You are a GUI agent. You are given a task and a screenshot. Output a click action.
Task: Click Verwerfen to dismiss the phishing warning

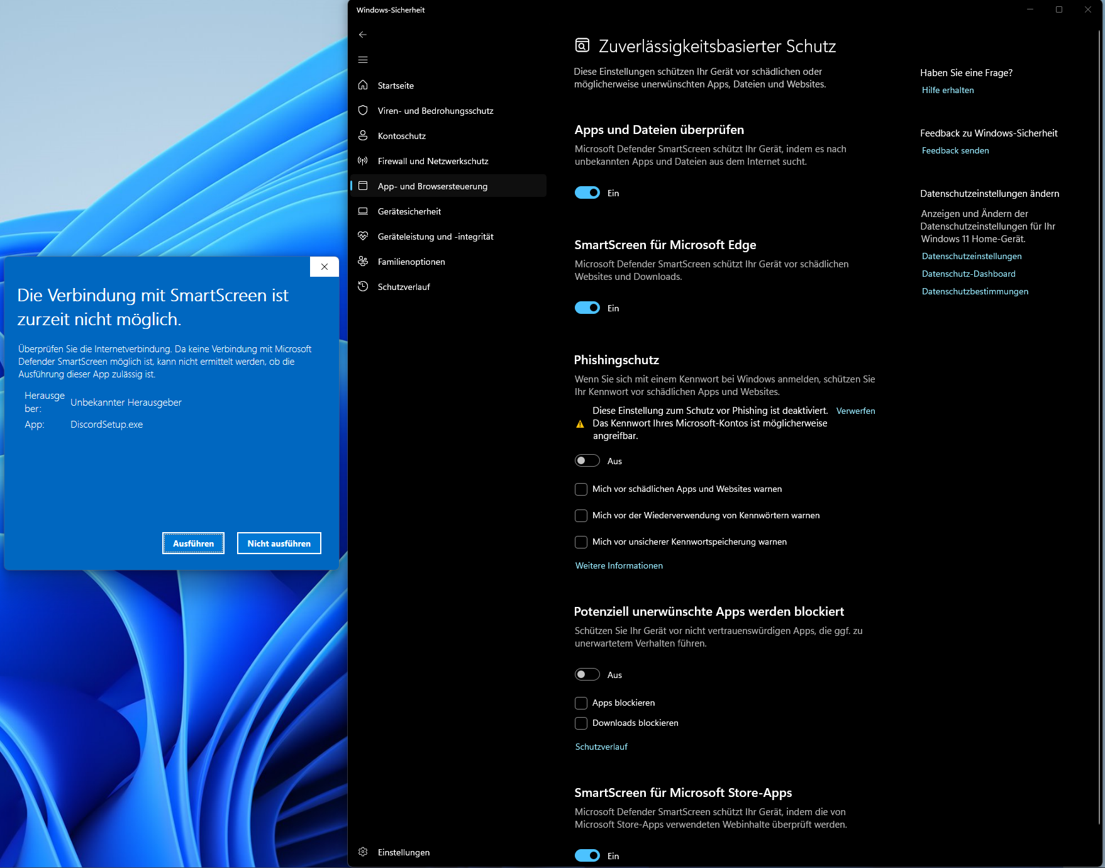[x=855, y=411]
